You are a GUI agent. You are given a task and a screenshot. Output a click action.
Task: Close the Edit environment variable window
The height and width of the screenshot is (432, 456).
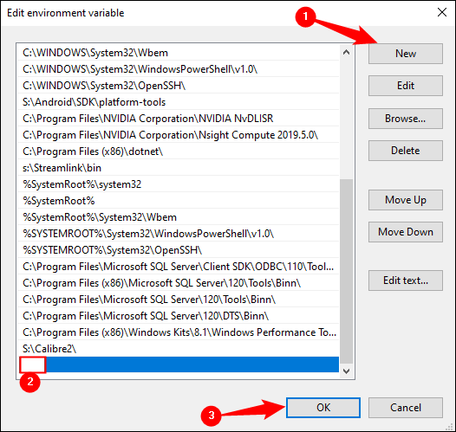(442, 12)
